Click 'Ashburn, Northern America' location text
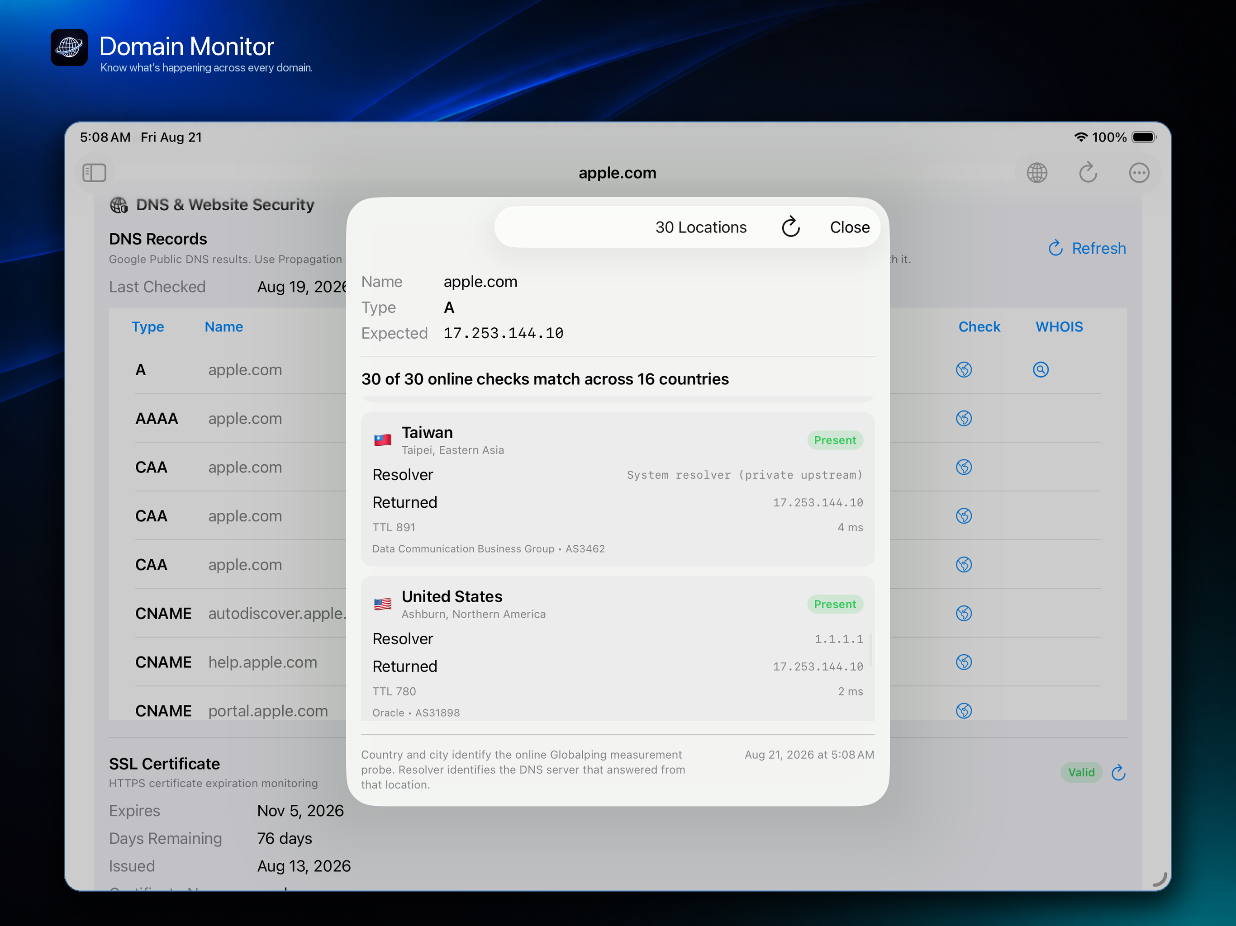The width and height of the screenshot is (1236, 926). [473, 614]
